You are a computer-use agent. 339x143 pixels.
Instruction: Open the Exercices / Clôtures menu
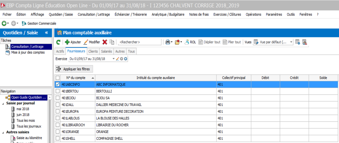click(x=227, y=15)
